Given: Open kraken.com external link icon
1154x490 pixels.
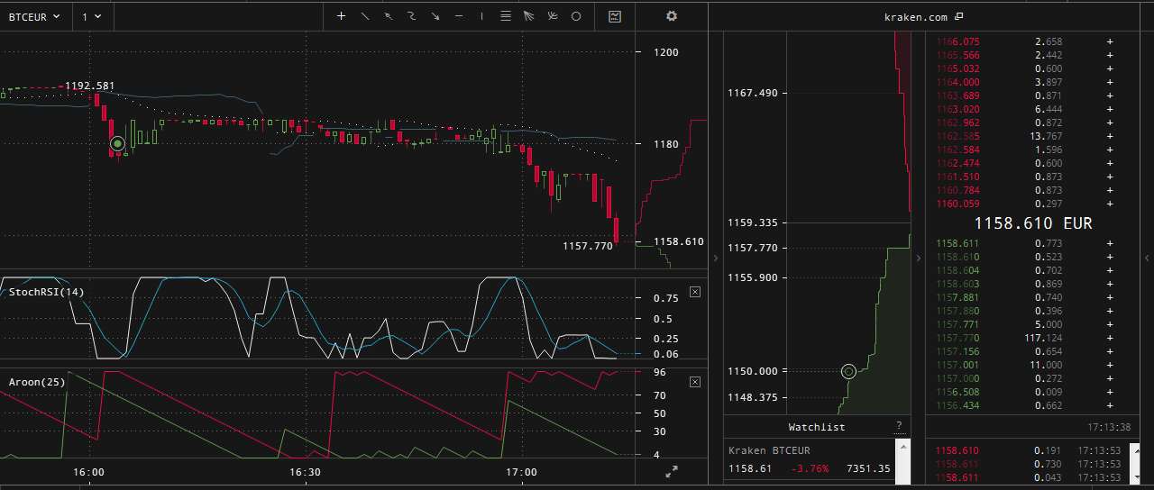Looking at the screenshot, I should [x=958, y=16].
